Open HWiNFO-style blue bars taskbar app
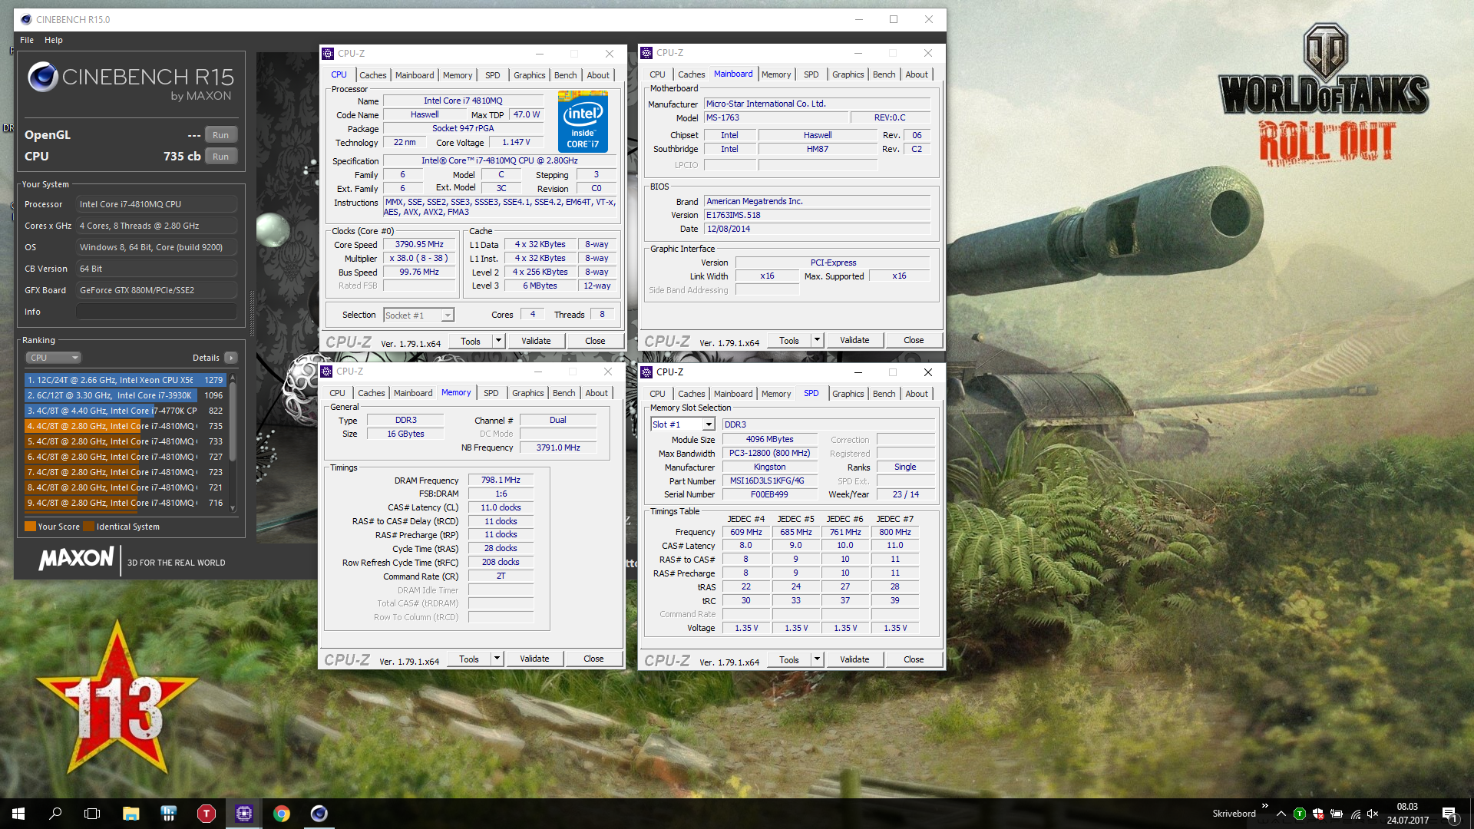The height and width of the screenshot is (829, 1474). [x=169, y=814]
